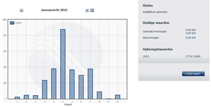Click the 'Huidige waarden' heading
The image size is (211, 107).
pos(156,23)
